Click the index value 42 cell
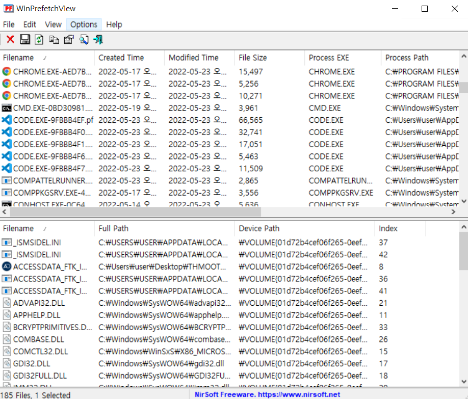468x399 pixels. click(x=383, y=255)
